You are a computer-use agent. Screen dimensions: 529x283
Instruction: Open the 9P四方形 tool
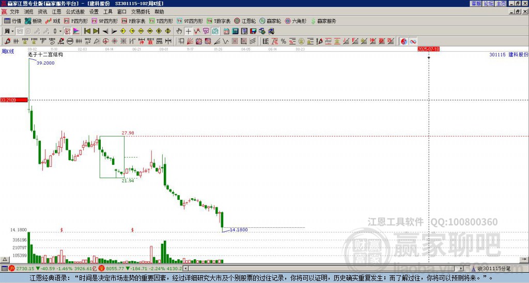click(104, 21)
